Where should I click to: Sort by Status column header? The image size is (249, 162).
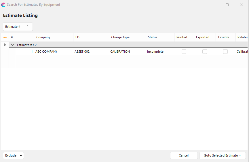click(153, 37)
